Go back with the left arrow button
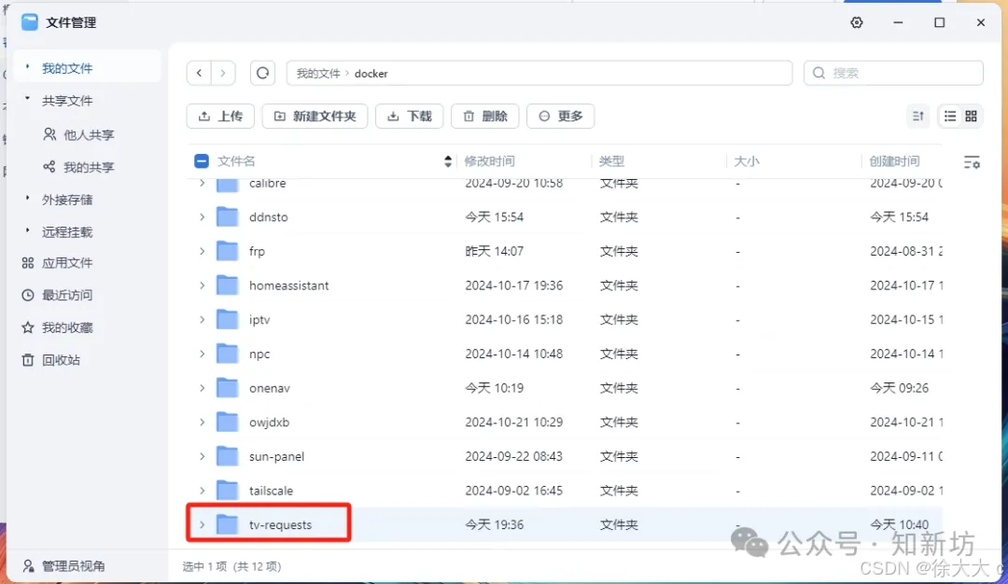The image size is (1008, 584). (x=200, y=74)
